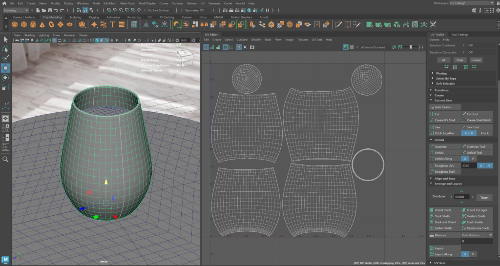The image size is (500, 266).
Task: Click Optimize Tool in the Unfold section
Action: pos(477,146)
